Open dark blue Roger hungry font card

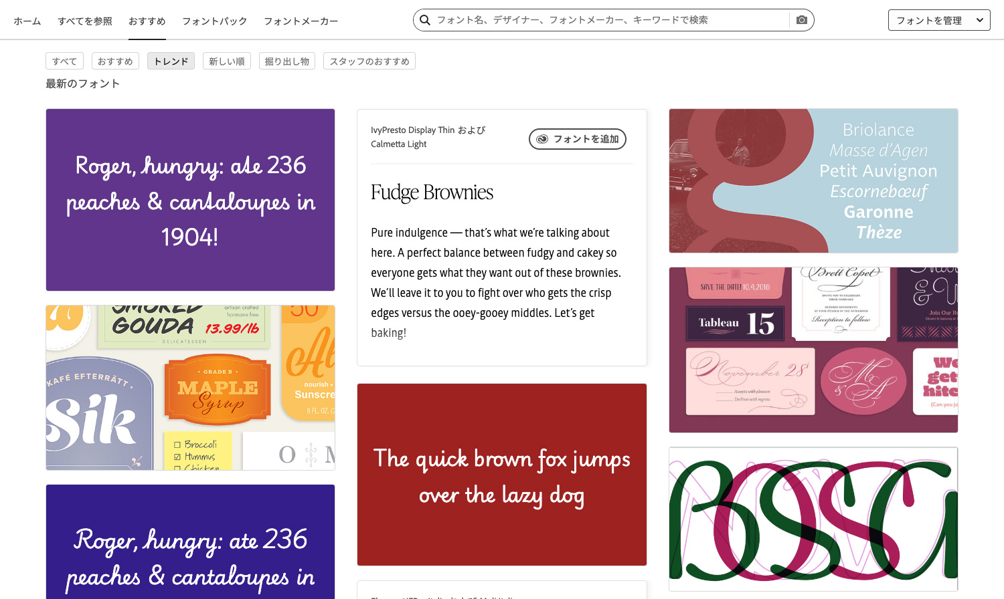(x=190, y=542)
